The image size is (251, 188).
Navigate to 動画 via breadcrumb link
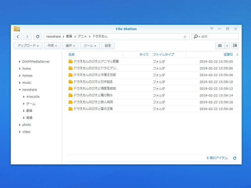(x=69, y=37)
